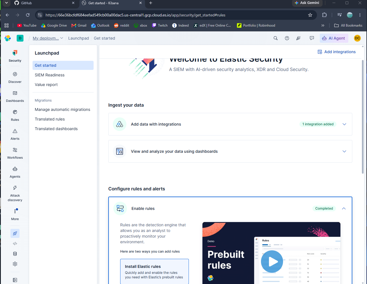
Task: Open Discover from the side navigation
Action: [x=15, y=78]
